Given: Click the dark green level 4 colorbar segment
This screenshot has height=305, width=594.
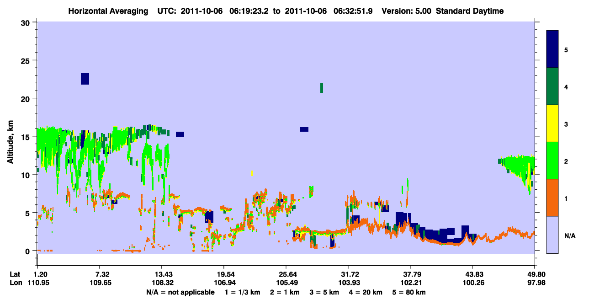Looking at the screenshot, I should coord(552,86).
